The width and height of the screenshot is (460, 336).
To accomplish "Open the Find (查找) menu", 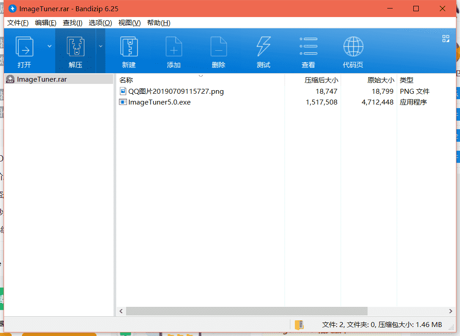I will (x=72, y=23).
